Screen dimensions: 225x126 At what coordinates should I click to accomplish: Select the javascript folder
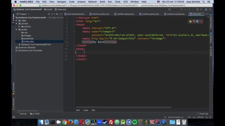coord(27,38)
